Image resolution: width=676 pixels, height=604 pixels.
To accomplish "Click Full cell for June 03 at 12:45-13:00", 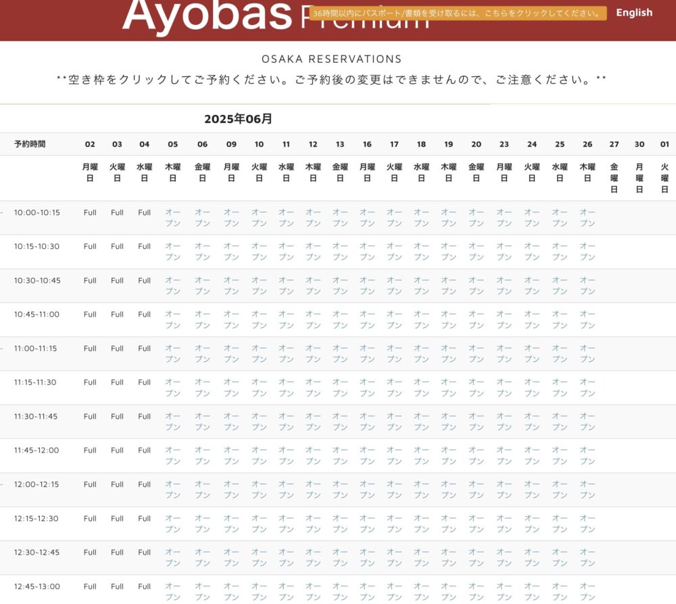I will (117, 586).
